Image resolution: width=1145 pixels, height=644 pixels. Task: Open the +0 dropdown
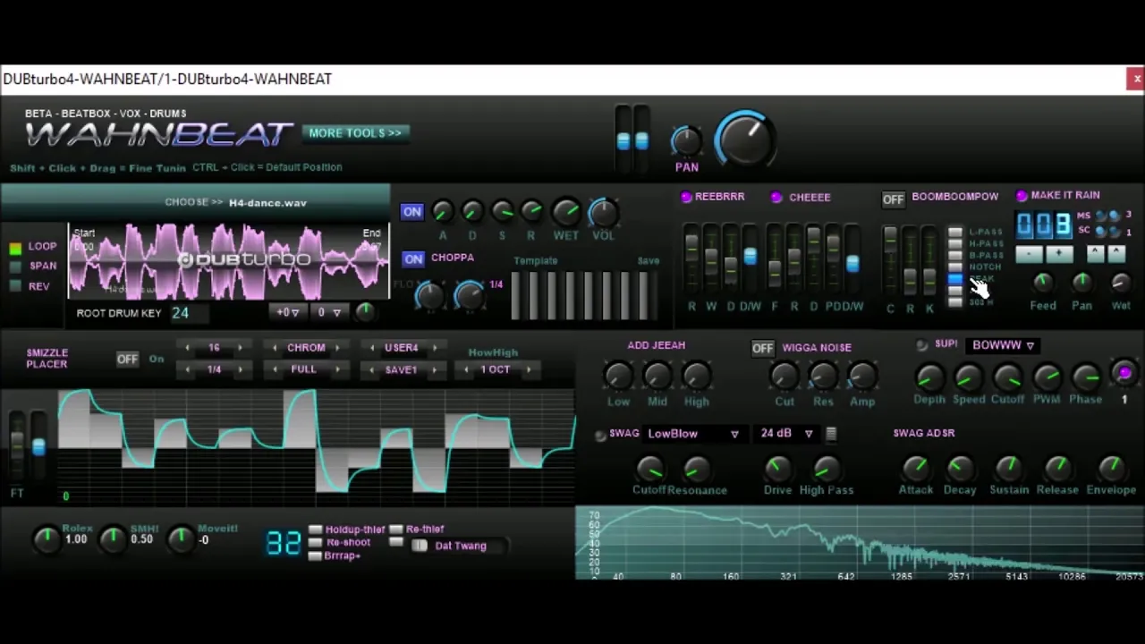pyautogui.click(x=288, y=312)
